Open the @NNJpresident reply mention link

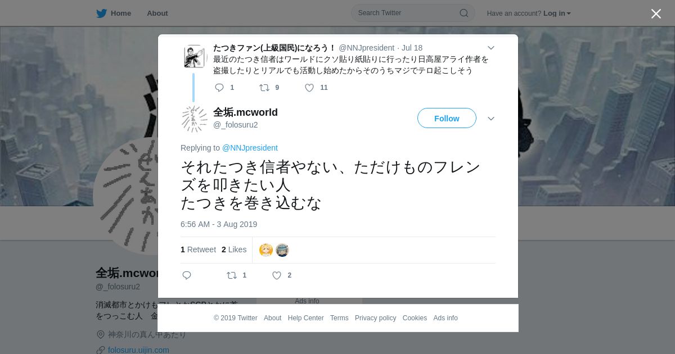point(250,148)
